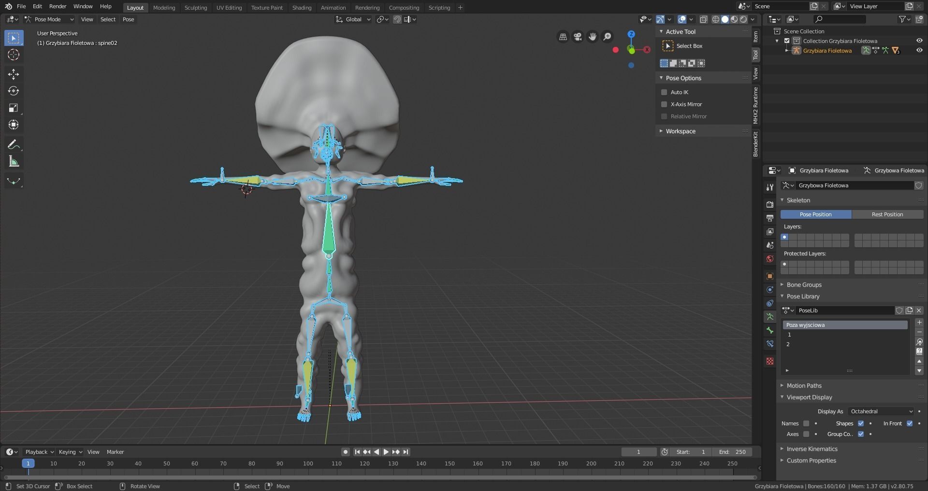Screen dimensions: 928x491
Task: Switch to wireframe viewport shading
Action: 716,19
